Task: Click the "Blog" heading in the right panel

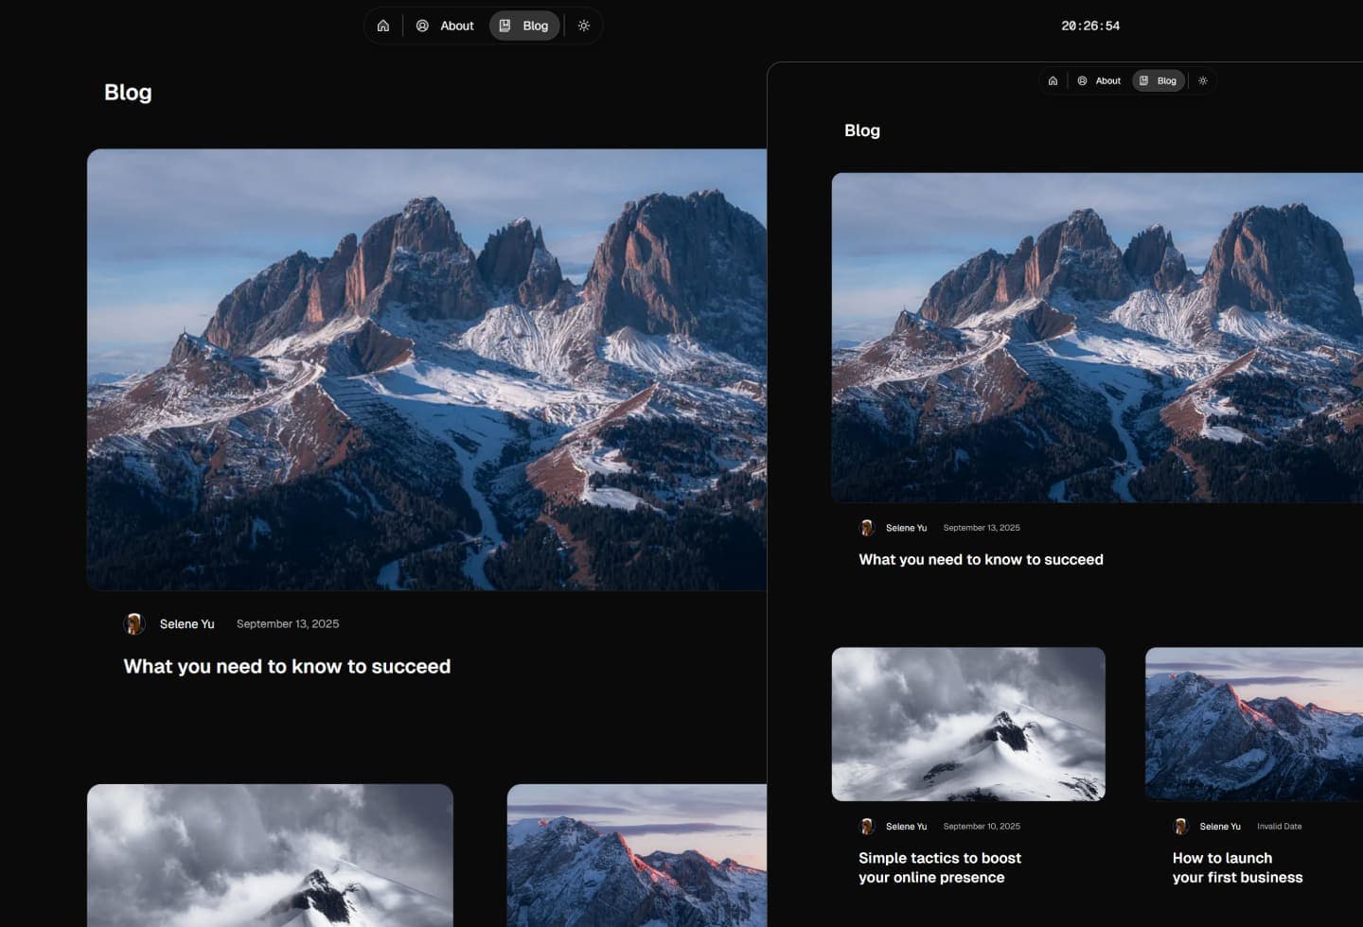Action: click(862, 131)
